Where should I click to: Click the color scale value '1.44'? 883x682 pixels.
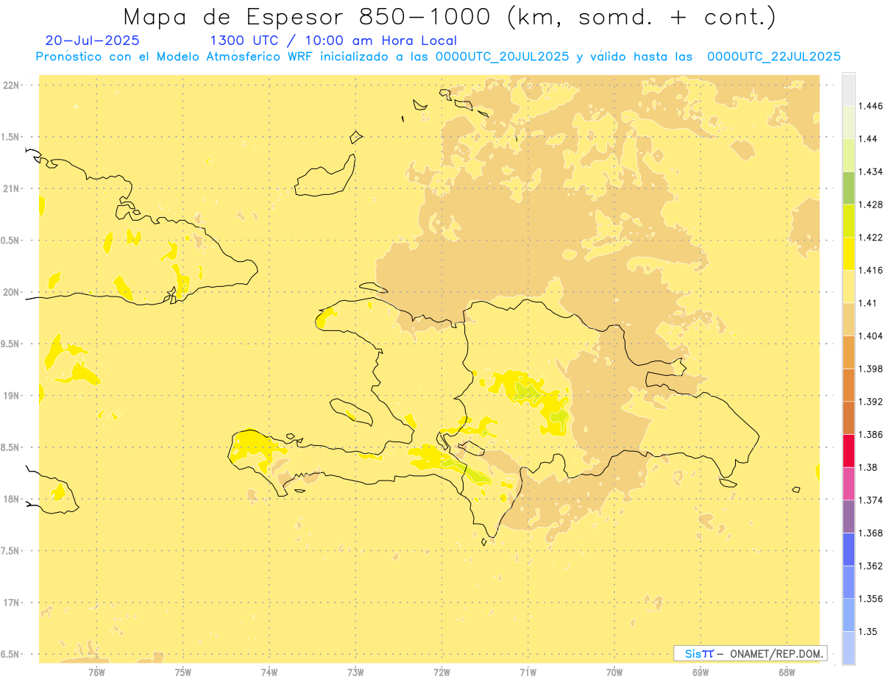[x=868, y=139]
